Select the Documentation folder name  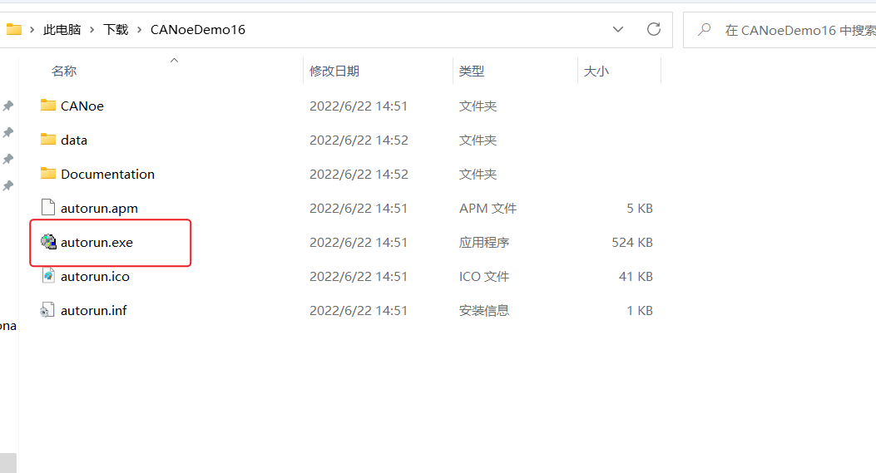(x=107, y=175)
